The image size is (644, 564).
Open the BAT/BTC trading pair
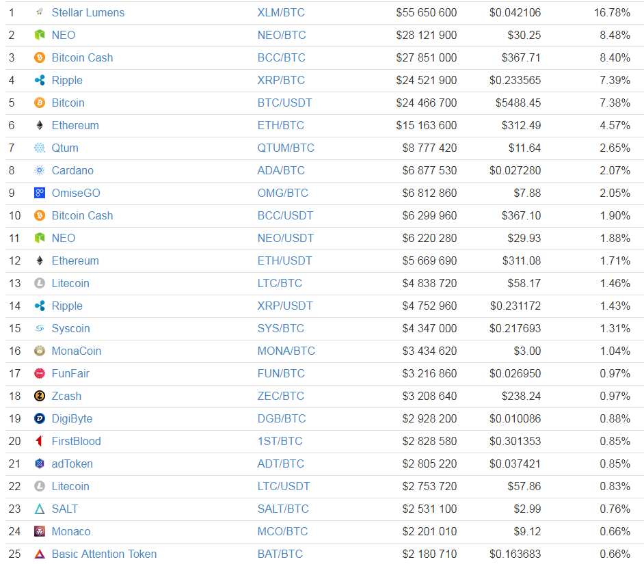(x=280, y=555)
